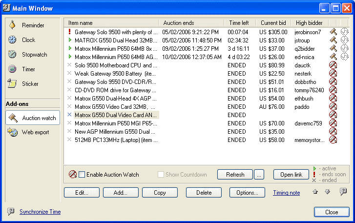
Task: Click the crossed gavel icon on tommy76240 row
Action: coord(333,90)
